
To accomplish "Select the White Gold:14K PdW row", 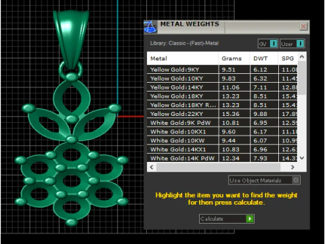I will point(222,158).
